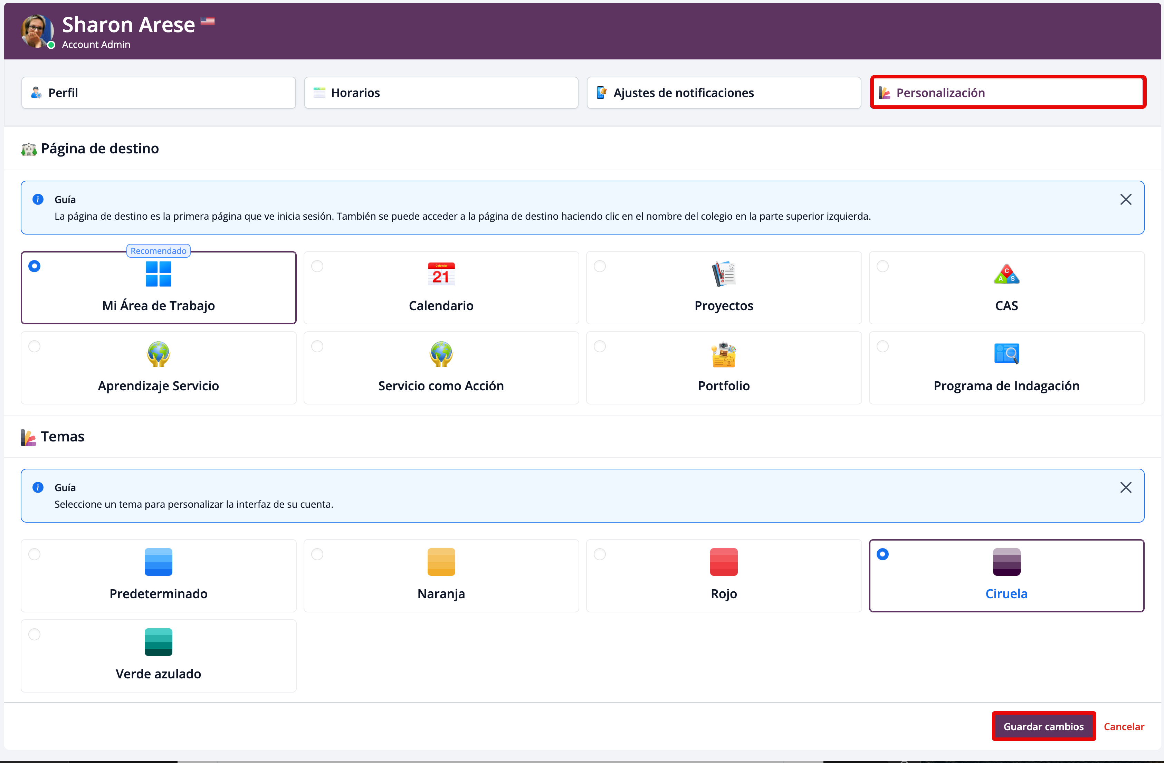Screen dimensions: 1164x763
Task: Select the Calendario radio button
Action: click(317, 266)
